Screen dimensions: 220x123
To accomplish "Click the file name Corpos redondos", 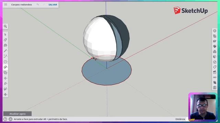I will [x=21, y=4].
